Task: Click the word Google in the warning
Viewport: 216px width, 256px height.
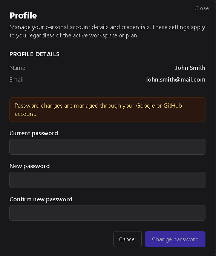Action: pos(146,106)
